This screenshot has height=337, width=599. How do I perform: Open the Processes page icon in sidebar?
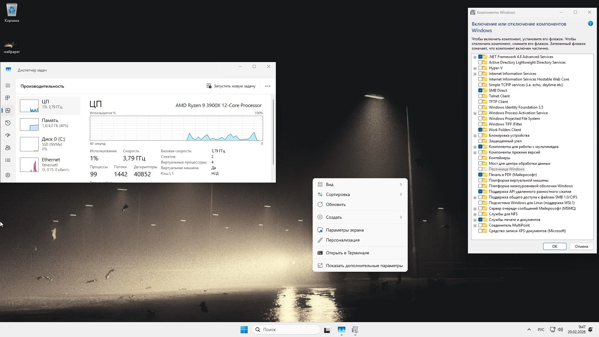coord(8,98)
